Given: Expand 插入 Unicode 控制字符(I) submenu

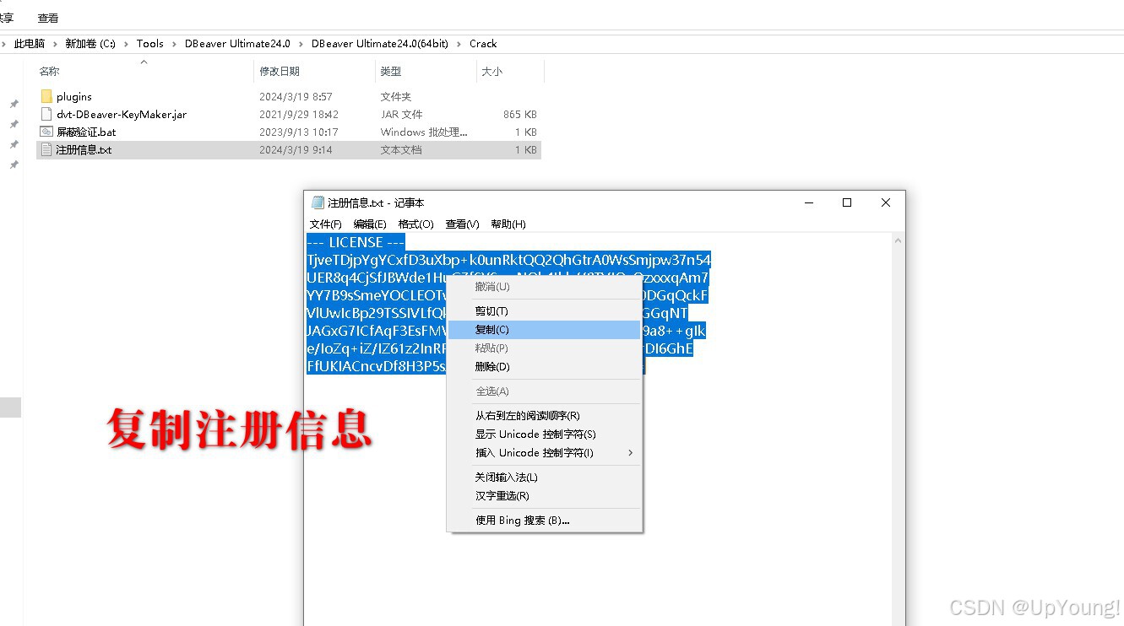Looking at the screenshot, I should [x=545, y=453].
